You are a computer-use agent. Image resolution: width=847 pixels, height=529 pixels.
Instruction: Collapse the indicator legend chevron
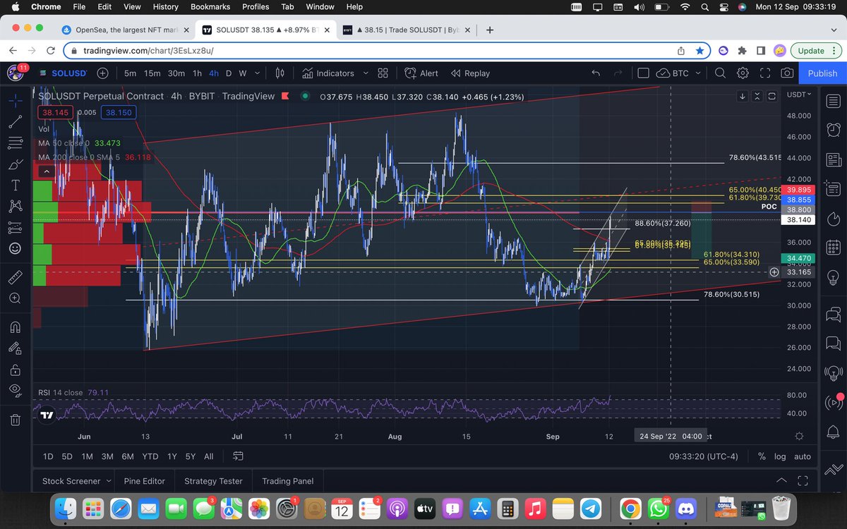47,171
